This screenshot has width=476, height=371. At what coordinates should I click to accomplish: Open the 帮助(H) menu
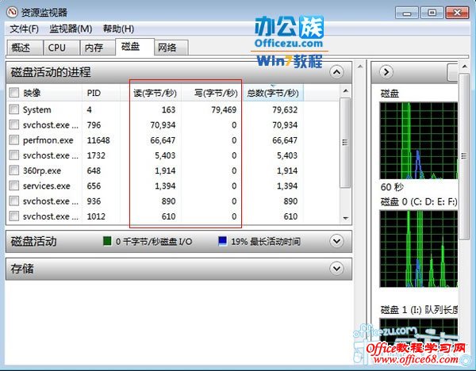point(118,29)
